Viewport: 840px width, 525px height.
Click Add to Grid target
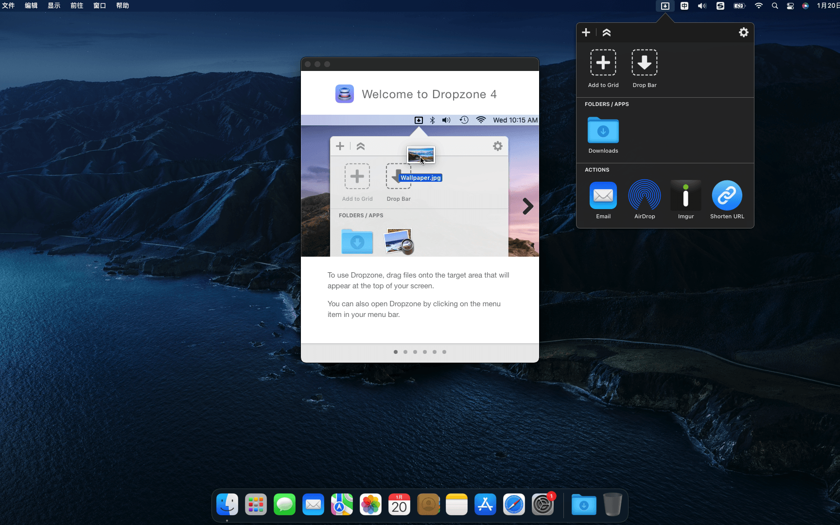603,69
